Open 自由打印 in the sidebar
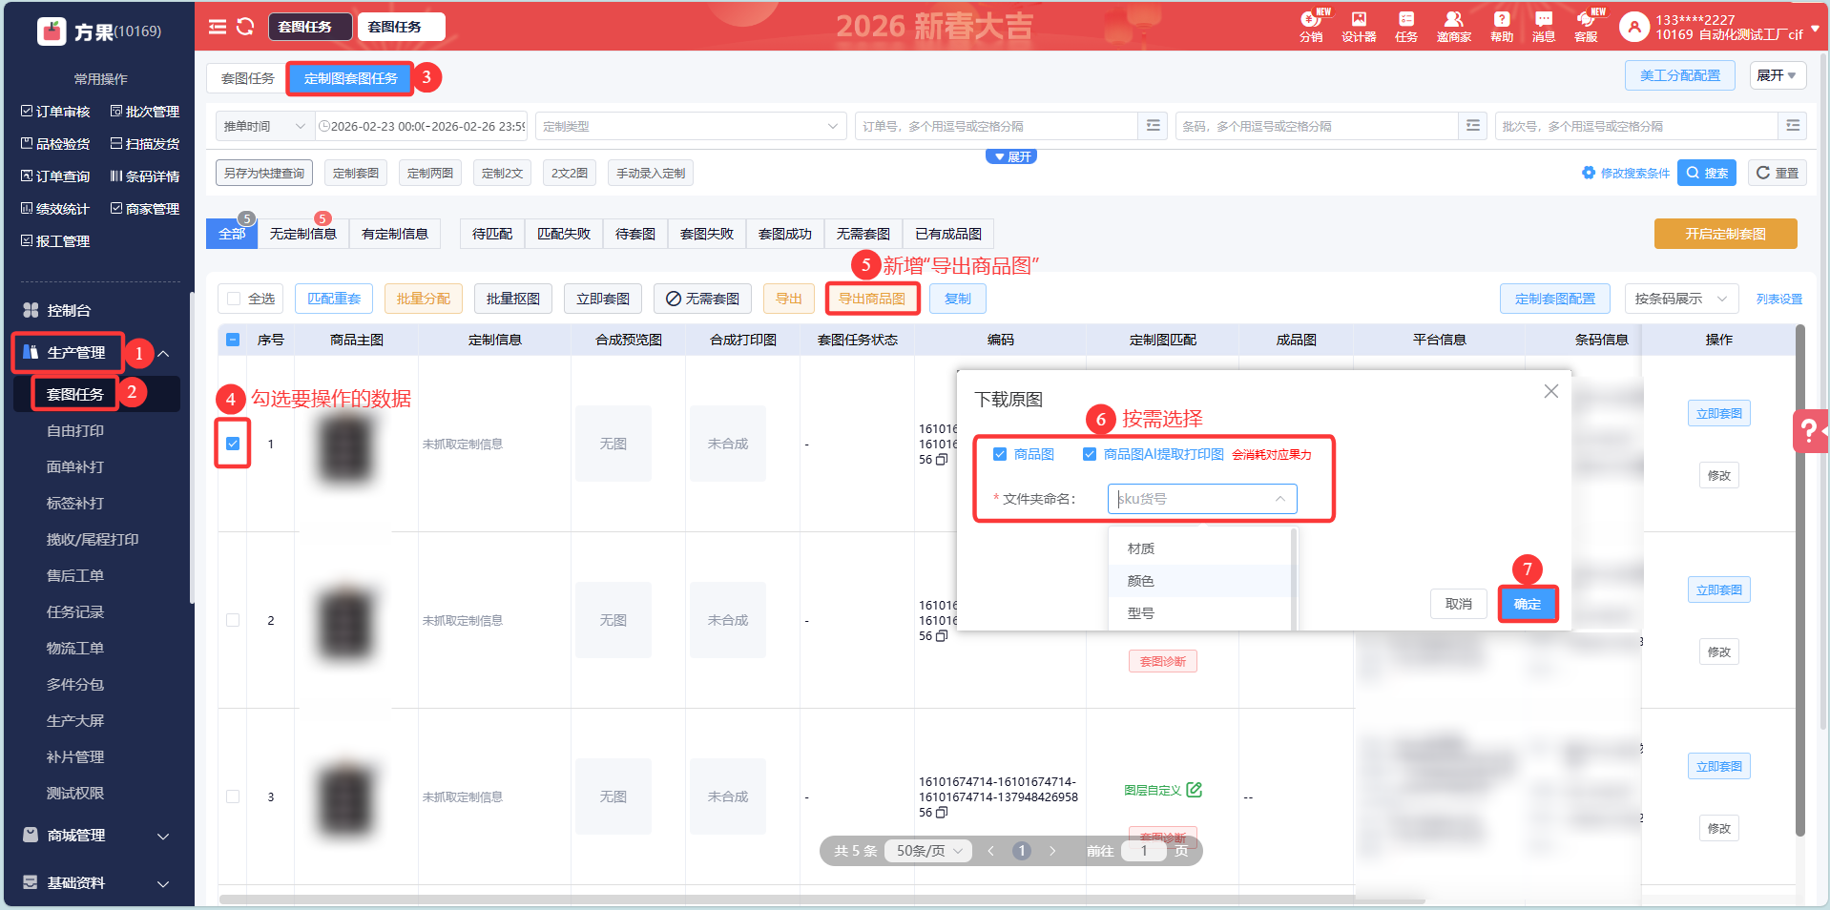1830x910 pixels. point(75,431)
